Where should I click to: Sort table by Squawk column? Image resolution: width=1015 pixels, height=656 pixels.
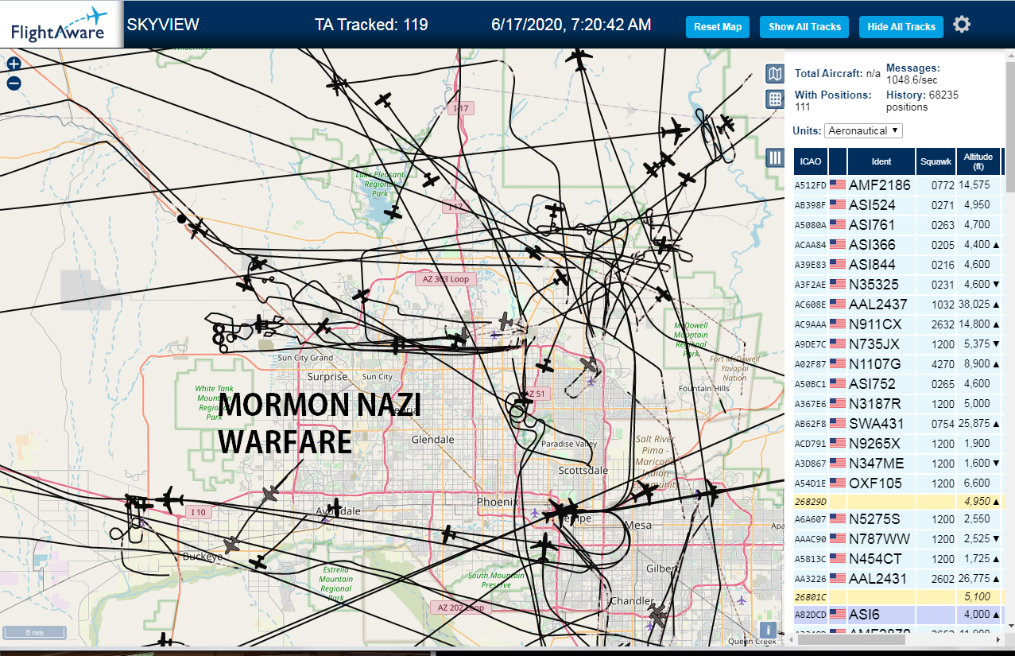point(936,161)
